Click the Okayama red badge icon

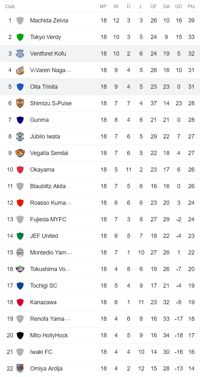coord(20,169)
